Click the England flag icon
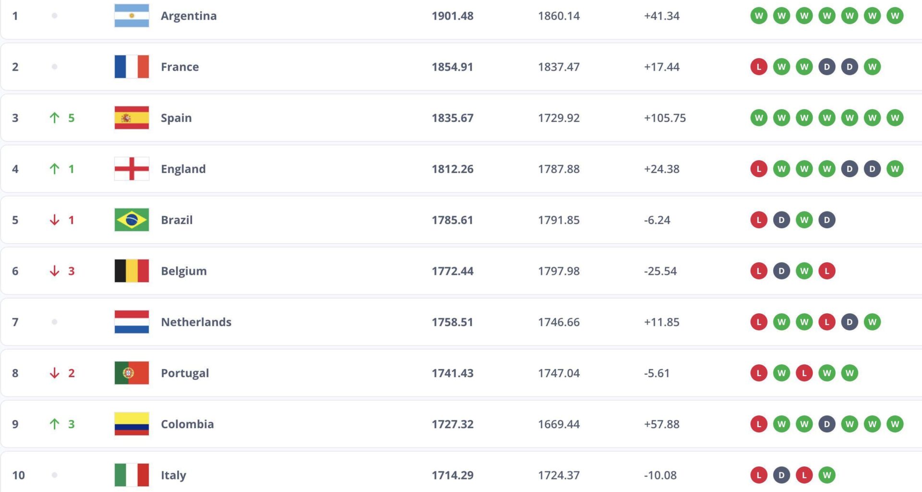 click(x=132, y=169)
